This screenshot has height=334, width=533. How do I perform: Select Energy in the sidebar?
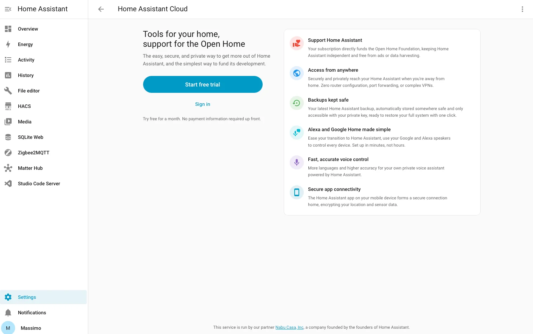click(x=44, y=44)
